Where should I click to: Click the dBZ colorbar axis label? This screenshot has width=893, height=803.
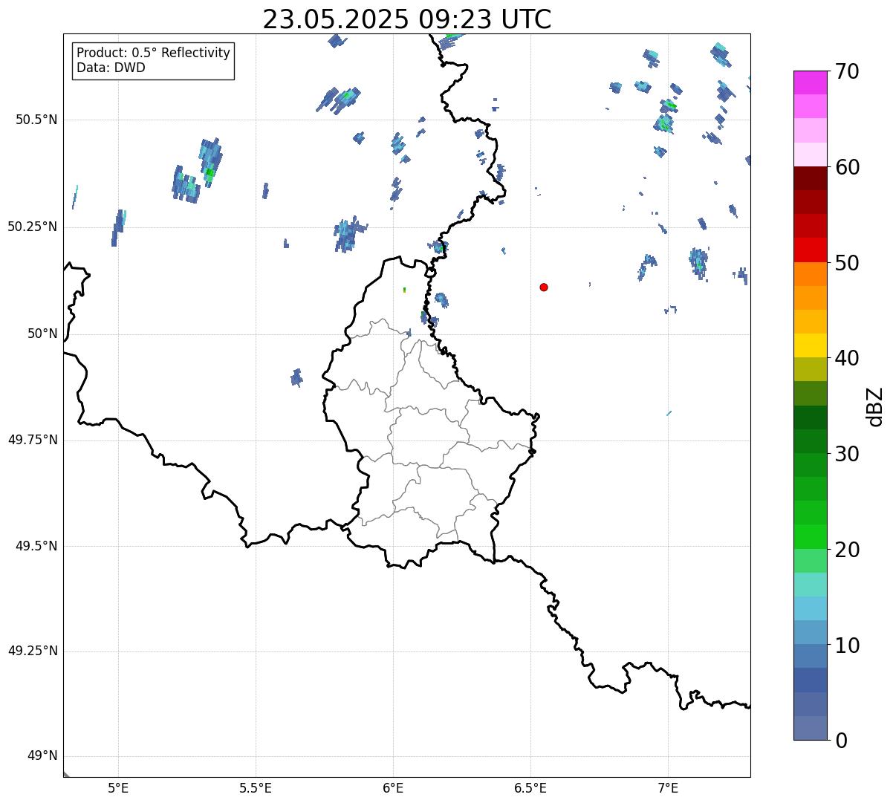(875, 406)
